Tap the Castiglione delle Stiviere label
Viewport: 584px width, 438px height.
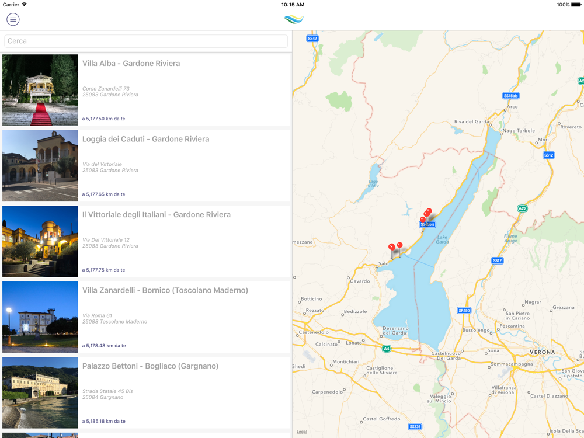click(x=382, y=370)
